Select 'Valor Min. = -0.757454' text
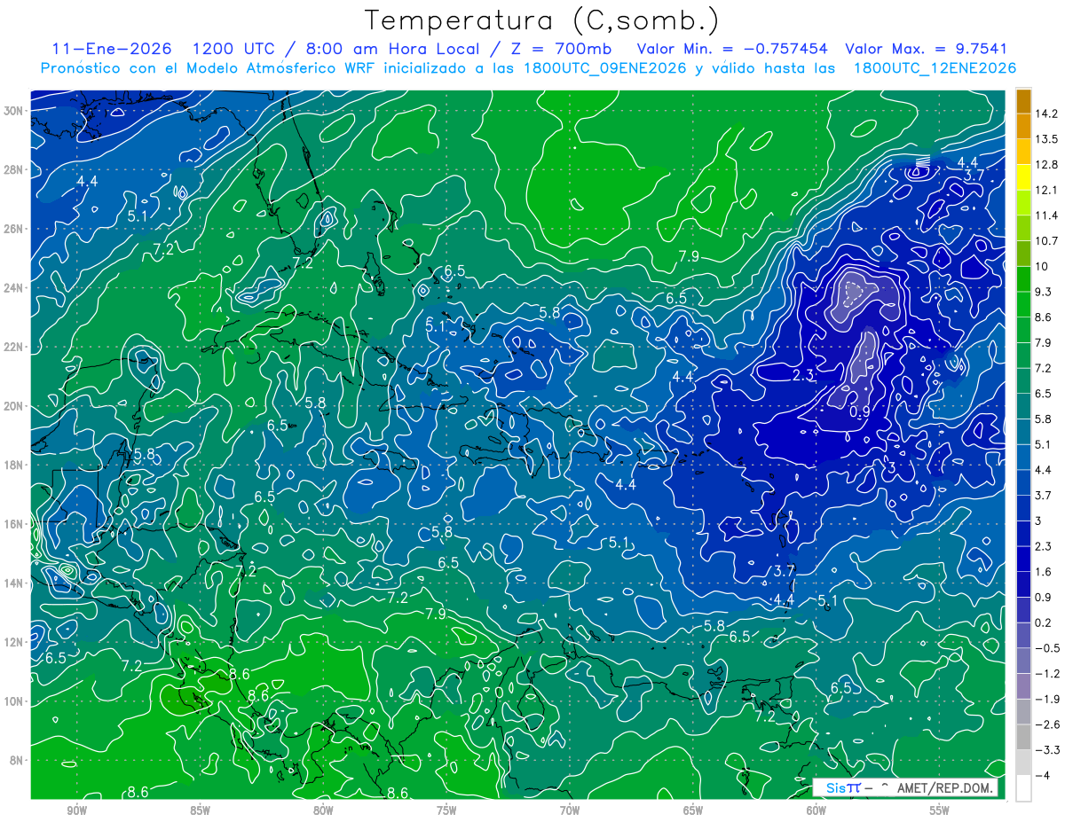 tap(732, 49)
